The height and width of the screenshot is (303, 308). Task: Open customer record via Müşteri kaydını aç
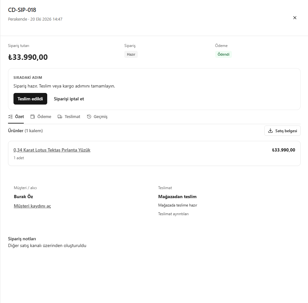tap(32, 206)
